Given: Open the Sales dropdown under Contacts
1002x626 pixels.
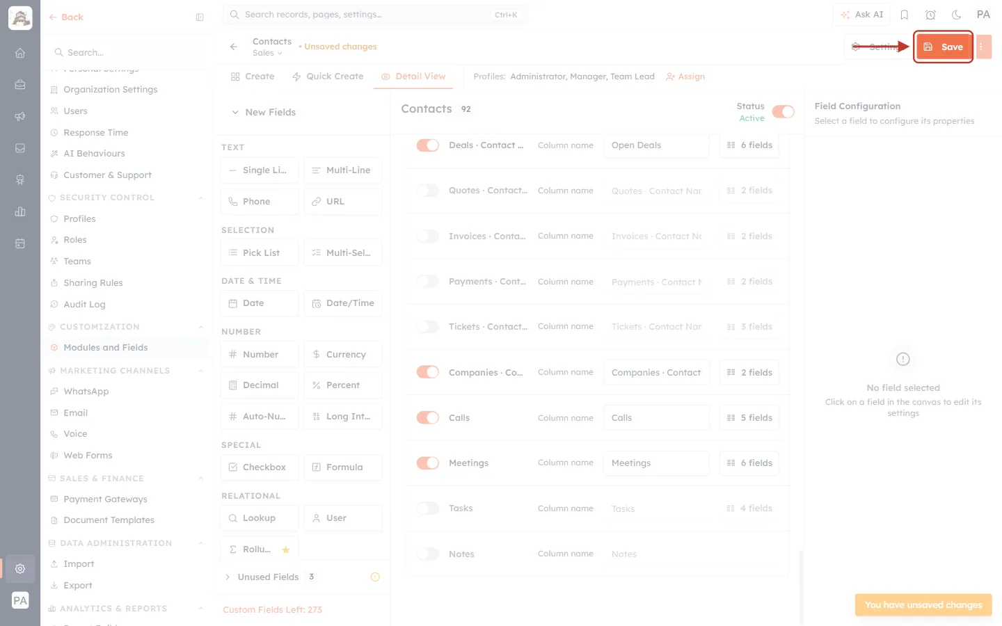Looking at the screenshot, I should (267, 53).
